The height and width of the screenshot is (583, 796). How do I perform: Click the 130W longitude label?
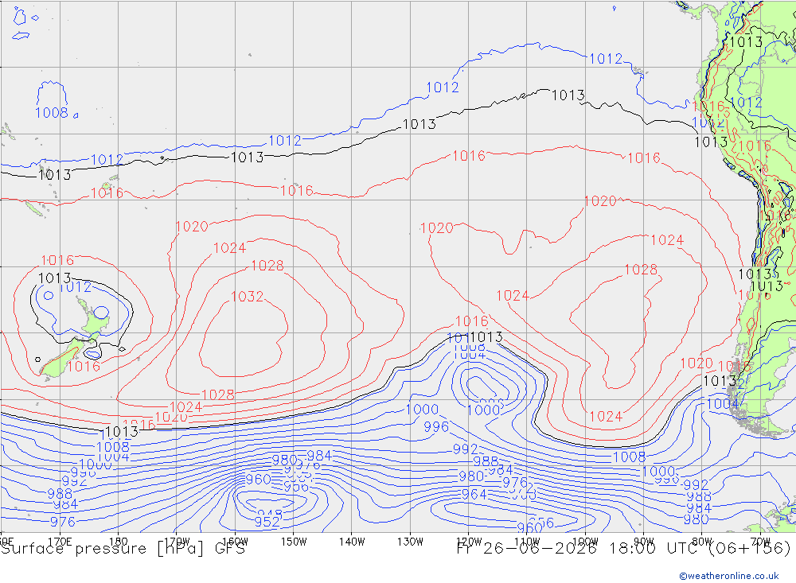point(410,542)
